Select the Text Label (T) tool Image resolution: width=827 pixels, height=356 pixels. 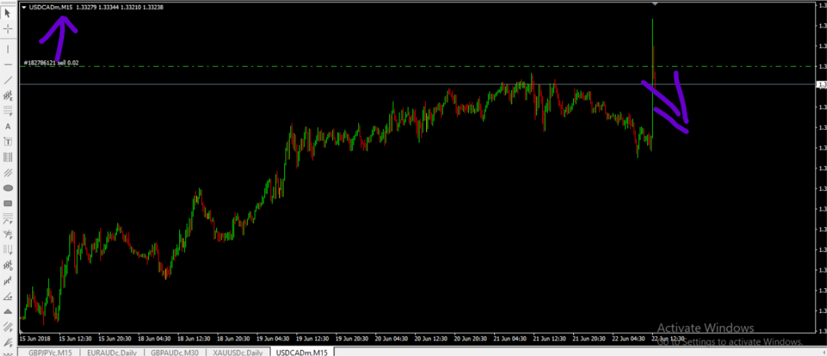click(8, 142)
